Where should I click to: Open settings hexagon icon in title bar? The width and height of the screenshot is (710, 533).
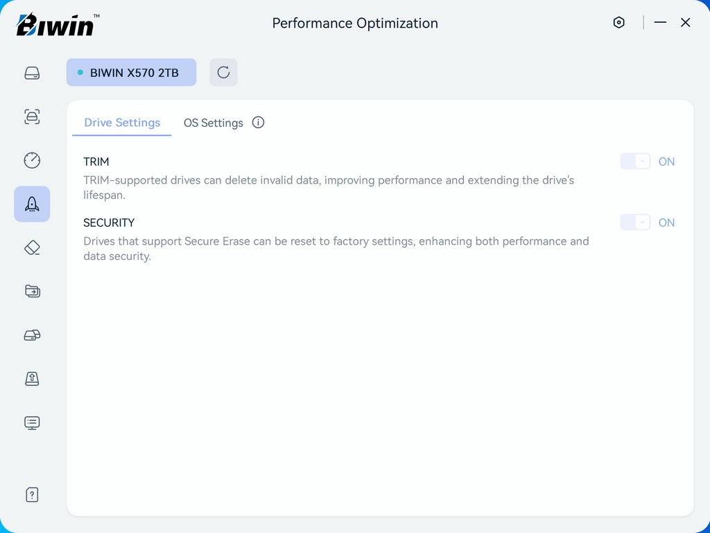pos(618,23)
